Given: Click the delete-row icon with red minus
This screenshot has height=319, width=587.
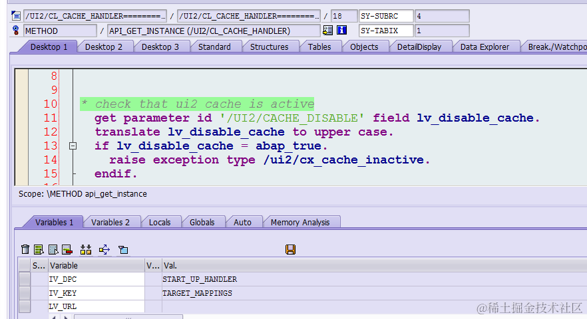Looking at the screenshot, I should click(67, 249).
